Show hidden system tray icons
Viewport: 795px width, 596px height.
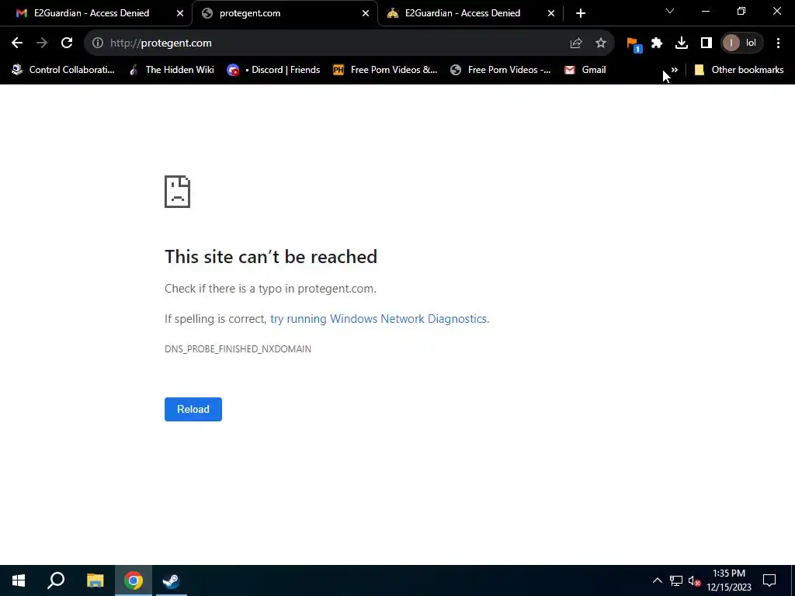coord(657,580)
